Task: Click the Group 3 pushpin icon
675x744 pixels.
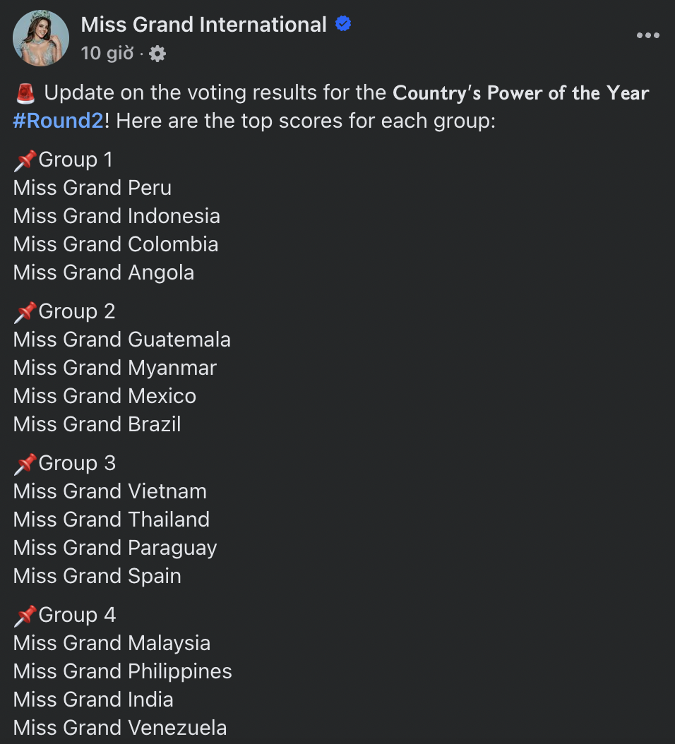Action: pos(25,464)
